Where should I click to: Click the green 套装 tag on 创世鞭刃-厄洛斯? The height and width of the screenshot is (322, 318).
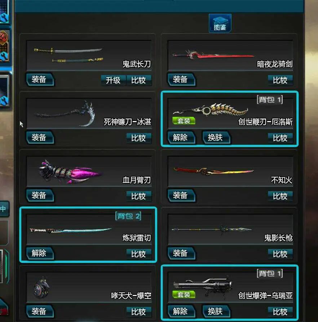[x=184, y=121]
